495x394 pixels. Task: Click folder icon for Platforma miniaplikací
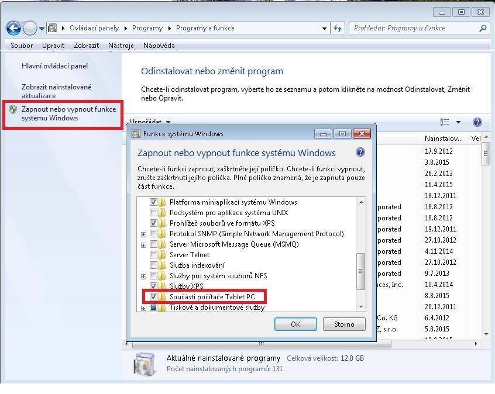(162, 202)
